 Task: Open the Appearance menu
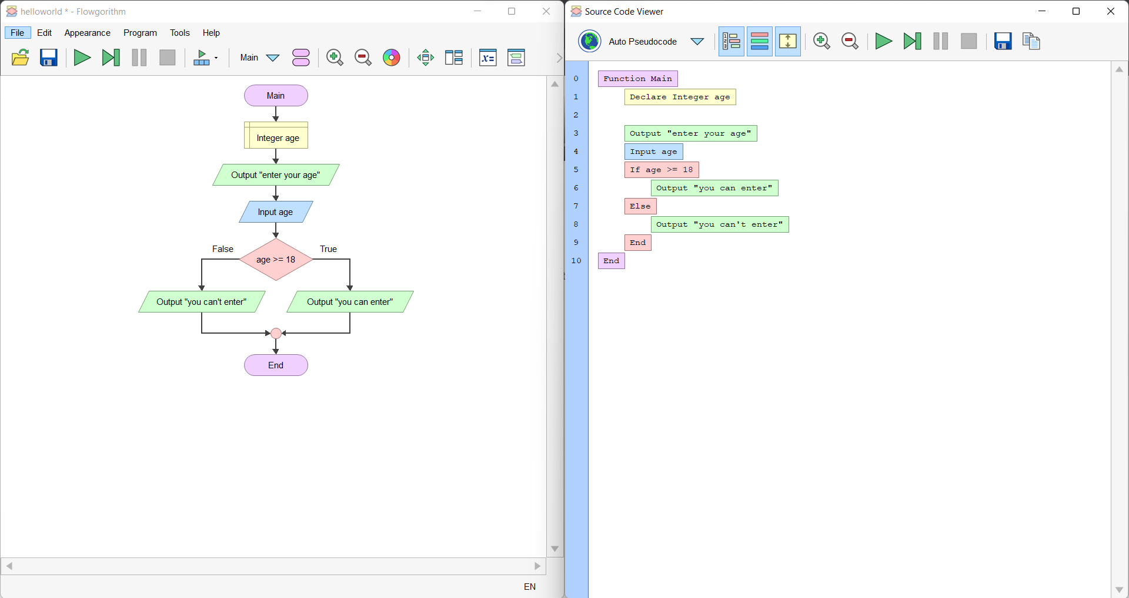point(88,33)
